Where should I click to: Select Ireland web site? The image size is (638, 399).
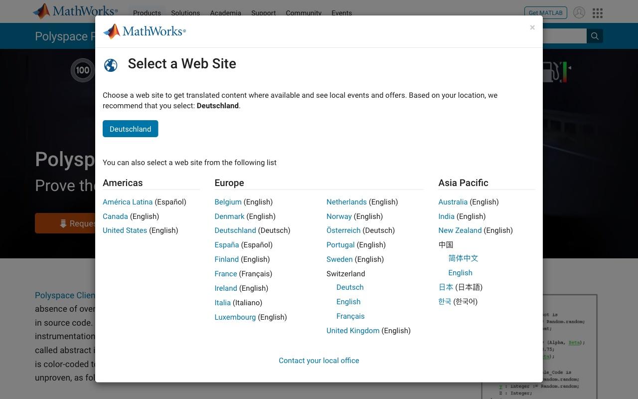point(226,288)
